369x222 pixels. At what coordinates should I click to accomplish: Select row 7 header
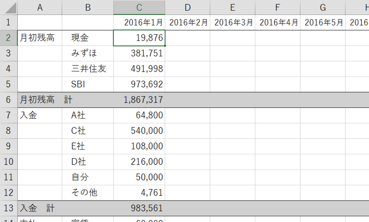pos(9,115)
